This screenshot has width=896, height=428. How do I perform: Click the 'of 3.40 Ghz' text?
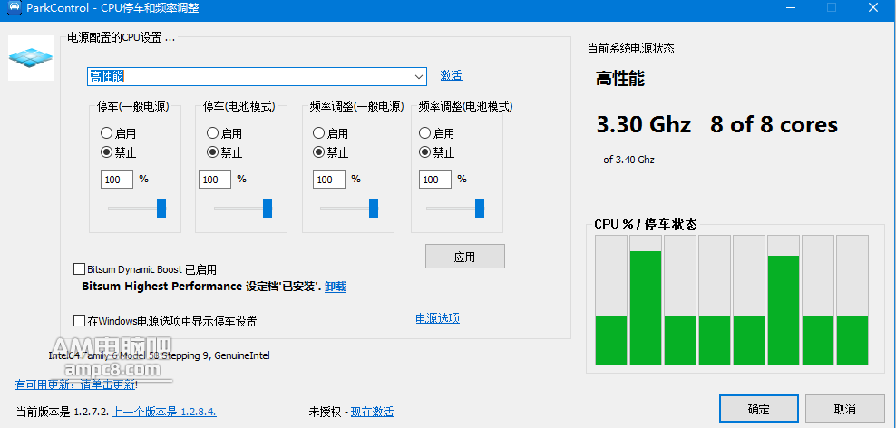coord(628,160)
